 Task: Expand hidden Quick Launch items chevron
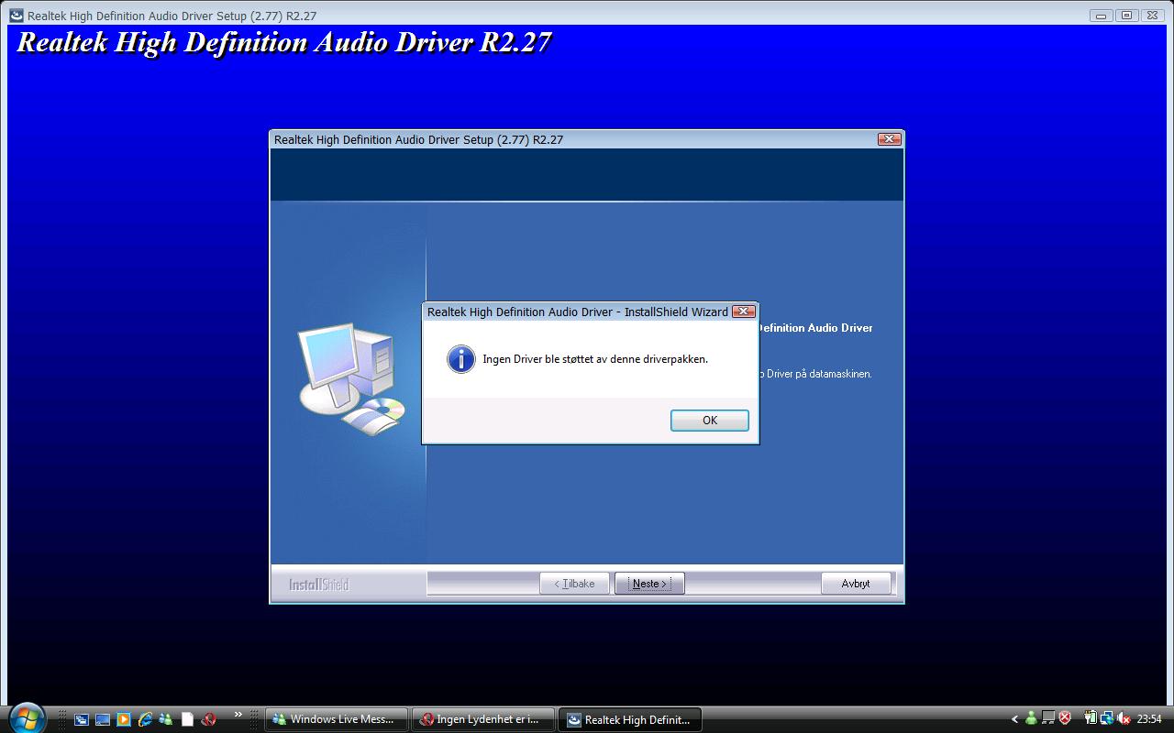point(238,715)
